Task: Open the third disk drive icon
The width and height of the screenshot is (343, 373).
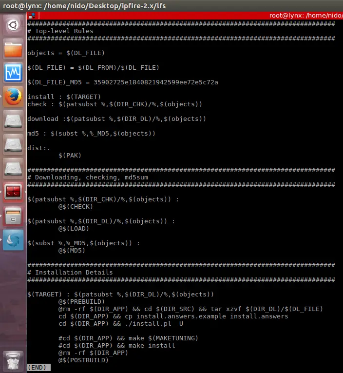Action: (13, 168)
